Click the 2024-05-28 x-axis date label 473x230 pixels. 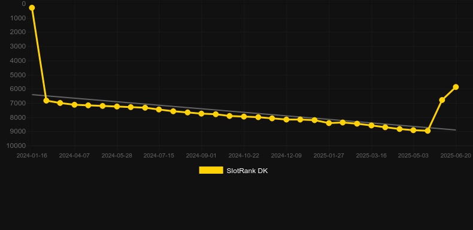(117, 156)
